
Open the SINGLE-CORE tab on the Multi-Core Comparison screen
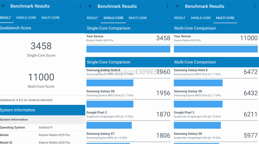point(201,18)
